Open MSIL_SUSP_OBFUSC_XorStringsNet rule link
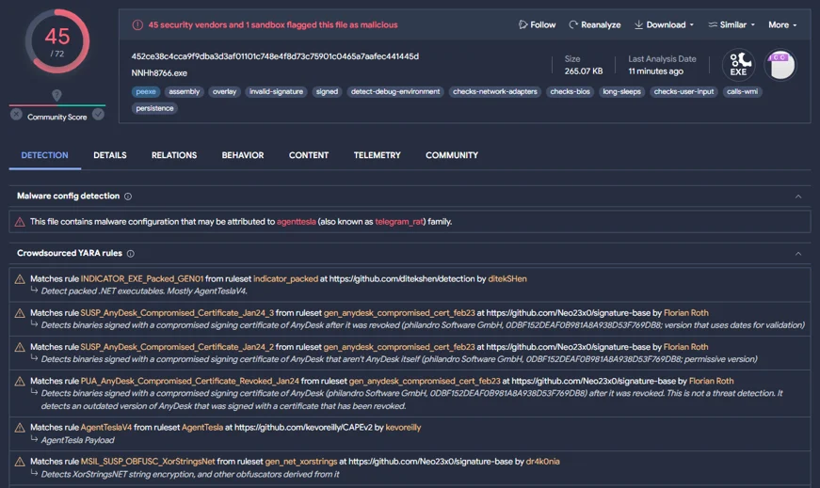Screen dimensions: 820x488 (x=148, y=461)
